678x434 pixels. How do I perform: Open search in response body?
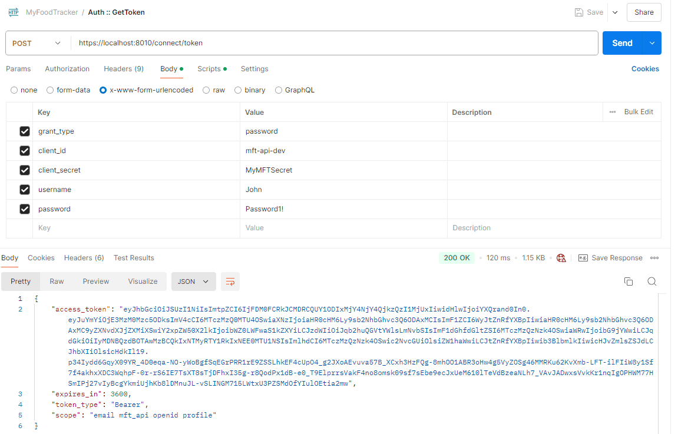pyautogui.click(x=651, y=281)
